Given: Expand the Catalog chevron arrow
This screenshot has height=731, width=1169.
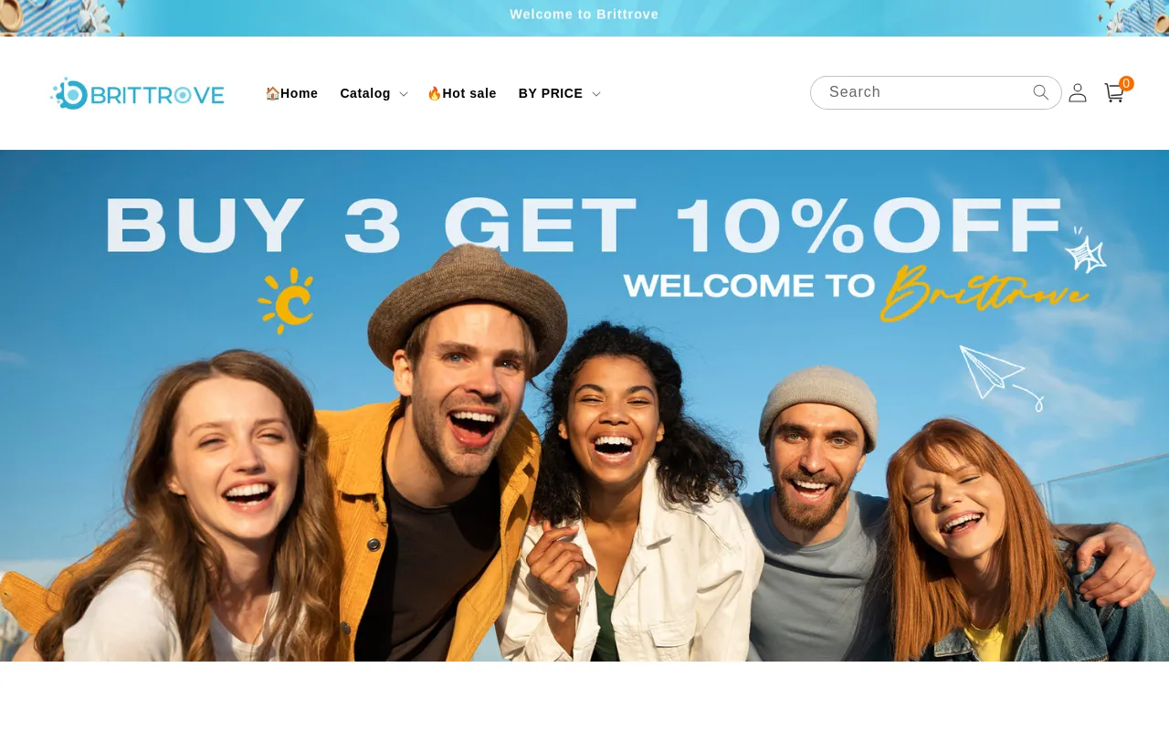Looking at the screenshot, I should tap(403, 94).
